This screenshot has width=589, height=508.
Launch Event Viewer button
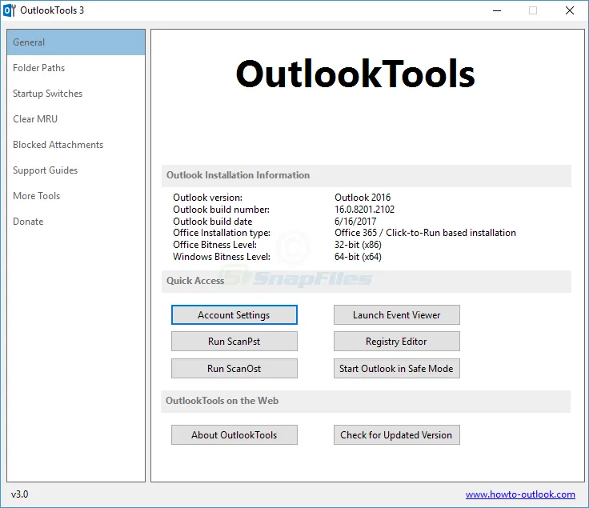[x=397, y=314]
